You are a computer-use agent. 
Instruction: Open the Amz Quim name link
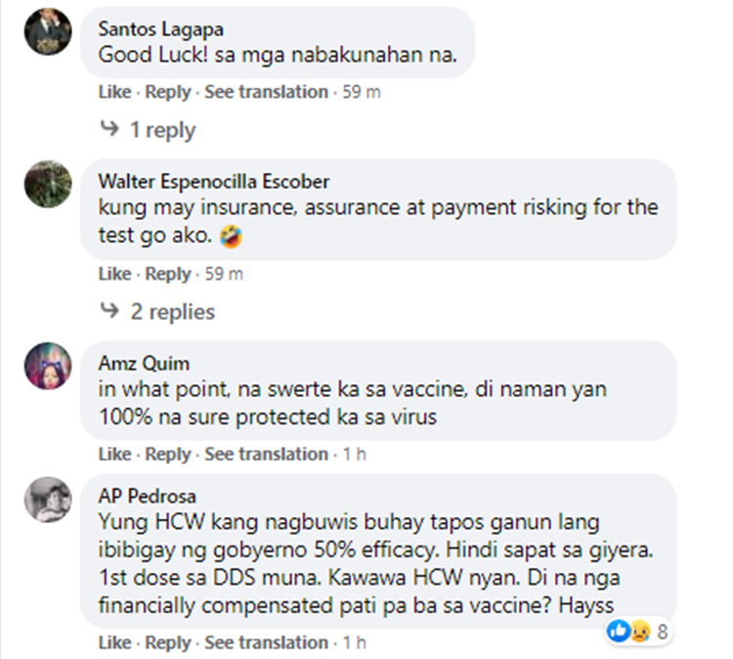(144, 364)
